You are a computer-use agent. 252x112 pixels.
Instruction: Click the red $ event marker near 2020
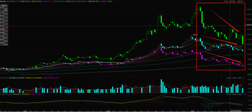(134, 75)
